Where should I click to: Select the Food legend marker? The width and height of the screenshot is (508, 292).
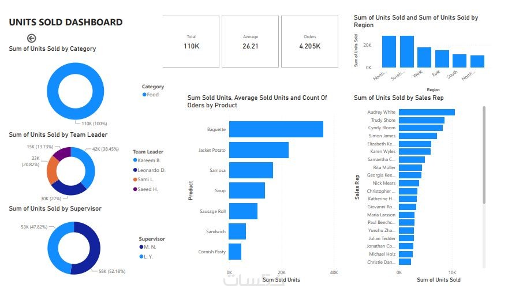pyautogui.click(x=144, y=95)
